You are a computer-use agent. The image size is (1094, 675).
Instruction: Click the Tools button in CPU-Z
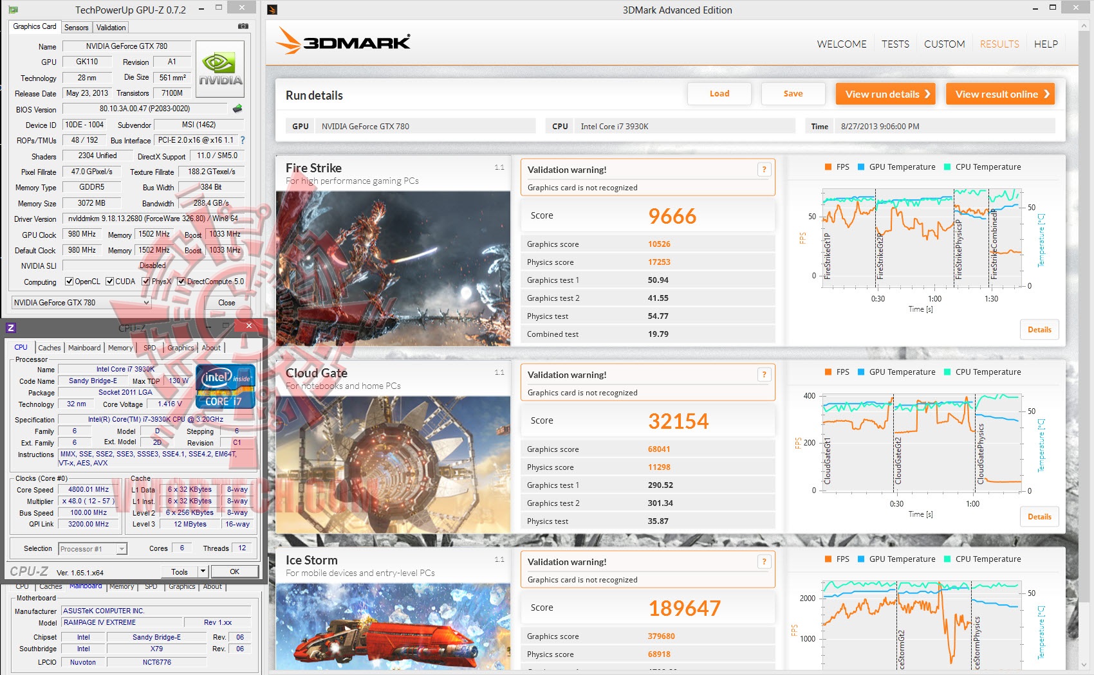coord(180,571)
